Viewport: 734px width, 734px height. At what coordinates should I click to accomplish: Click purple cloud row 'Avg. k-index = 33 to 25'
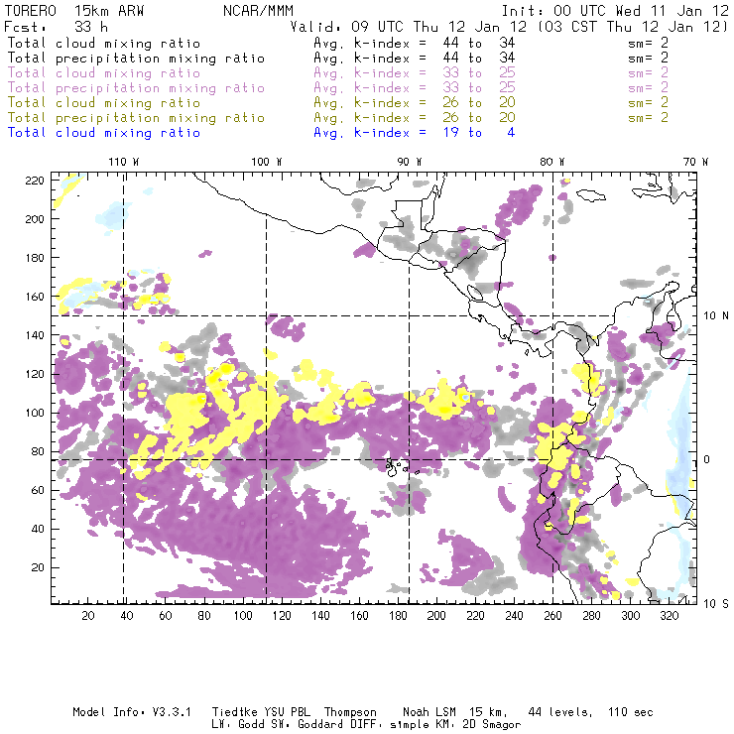point(415,73)
